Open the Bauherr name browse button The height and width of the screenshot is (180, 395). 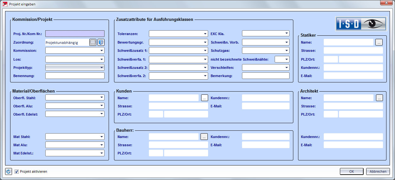coord(204,137)
